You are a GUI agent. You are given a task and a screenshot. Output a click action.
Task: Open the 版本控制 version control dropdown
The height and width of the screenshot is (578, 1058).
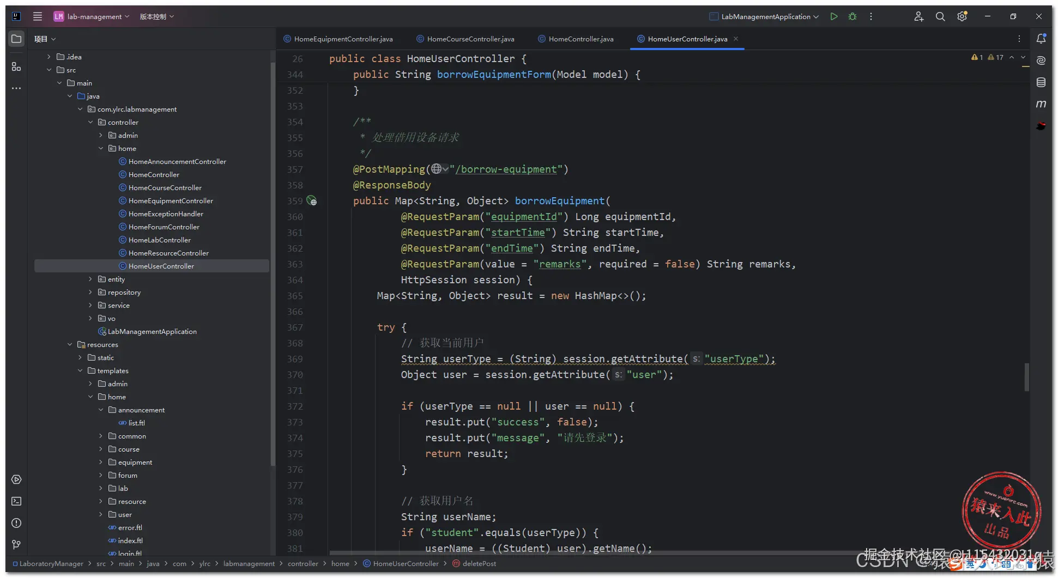click(157, 16)
